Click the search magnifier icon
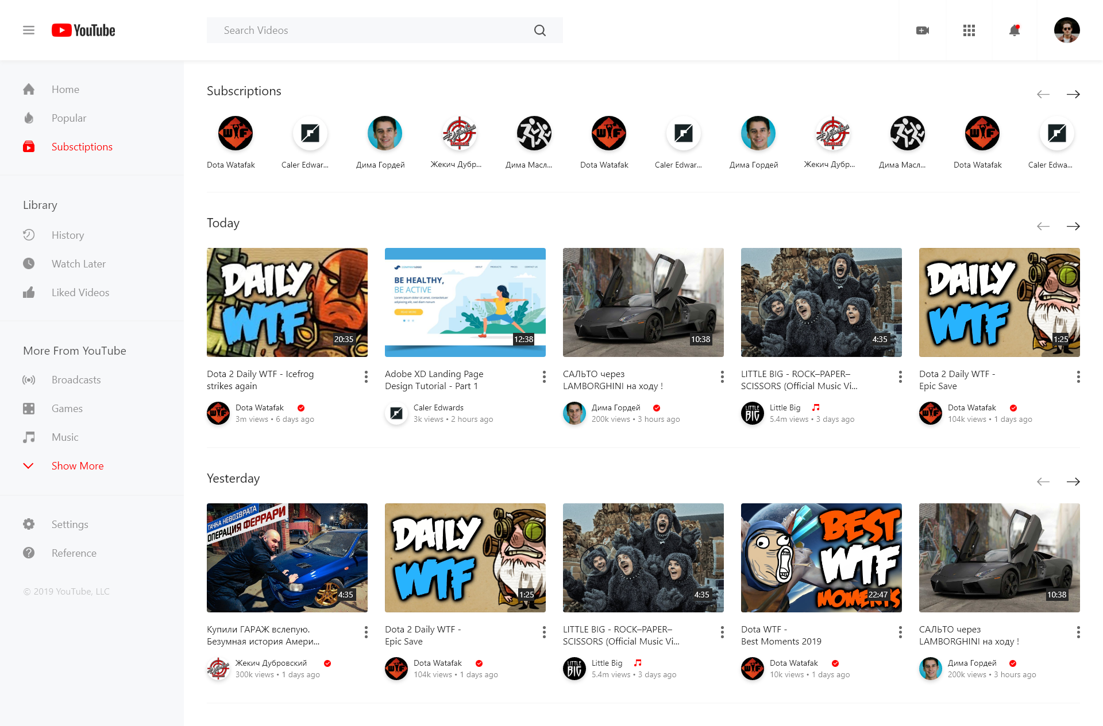 (x=539, y=30)
